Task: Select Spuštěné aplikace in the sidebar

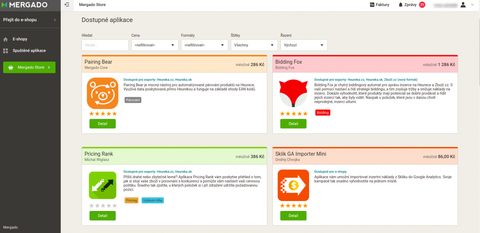Action: click(29, 51)
